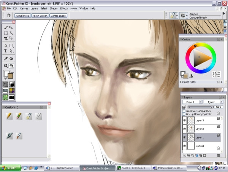Select the Dropper tool
Viewport: 228px width, 172px height.
click(x=6, y=59)
